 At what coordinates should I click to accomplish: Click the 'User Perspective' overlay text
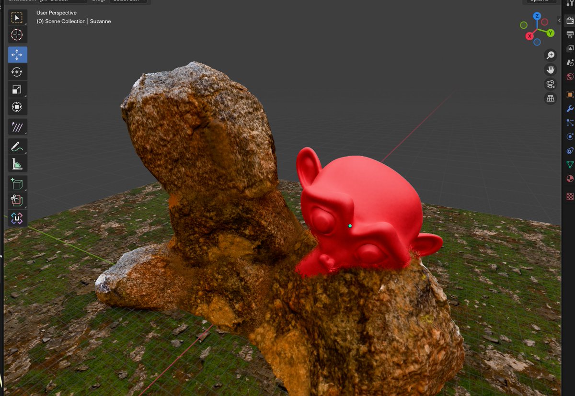[57, 13]
